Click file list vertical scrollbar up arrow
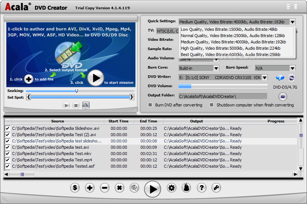The image size is (307, 204). pos(301,120)
